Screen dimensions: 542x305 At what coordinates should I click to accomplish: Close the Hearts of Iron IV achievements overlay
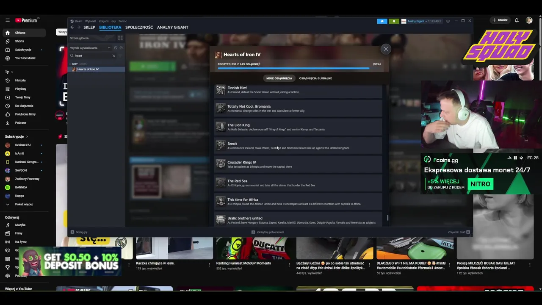pyautogui.click(x=386, y=49)
